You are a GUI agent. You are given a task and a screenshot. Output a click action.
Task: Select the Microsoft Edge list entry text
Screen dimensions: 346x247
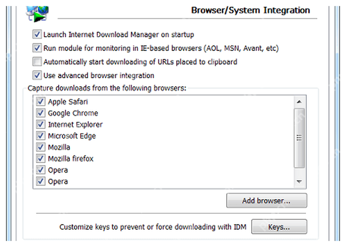pyautogui.click(x=72, y=136)
